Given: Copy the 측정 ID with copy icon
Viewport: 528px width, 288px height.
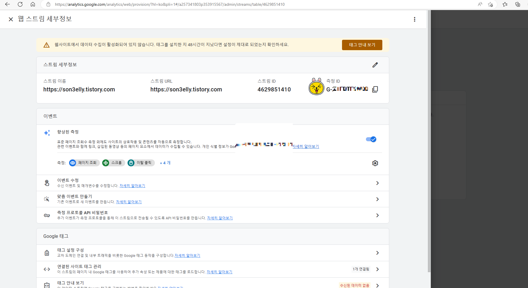Looking at the screenshot, I should pos(375,89).
